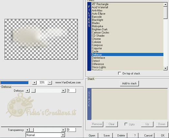Click the Down button in Stack
169x138 pixels.
pos(162,124)
